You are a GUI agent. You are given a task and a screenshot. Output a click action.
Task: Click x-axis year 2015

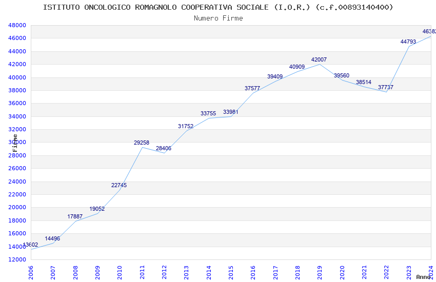(231, 273)
